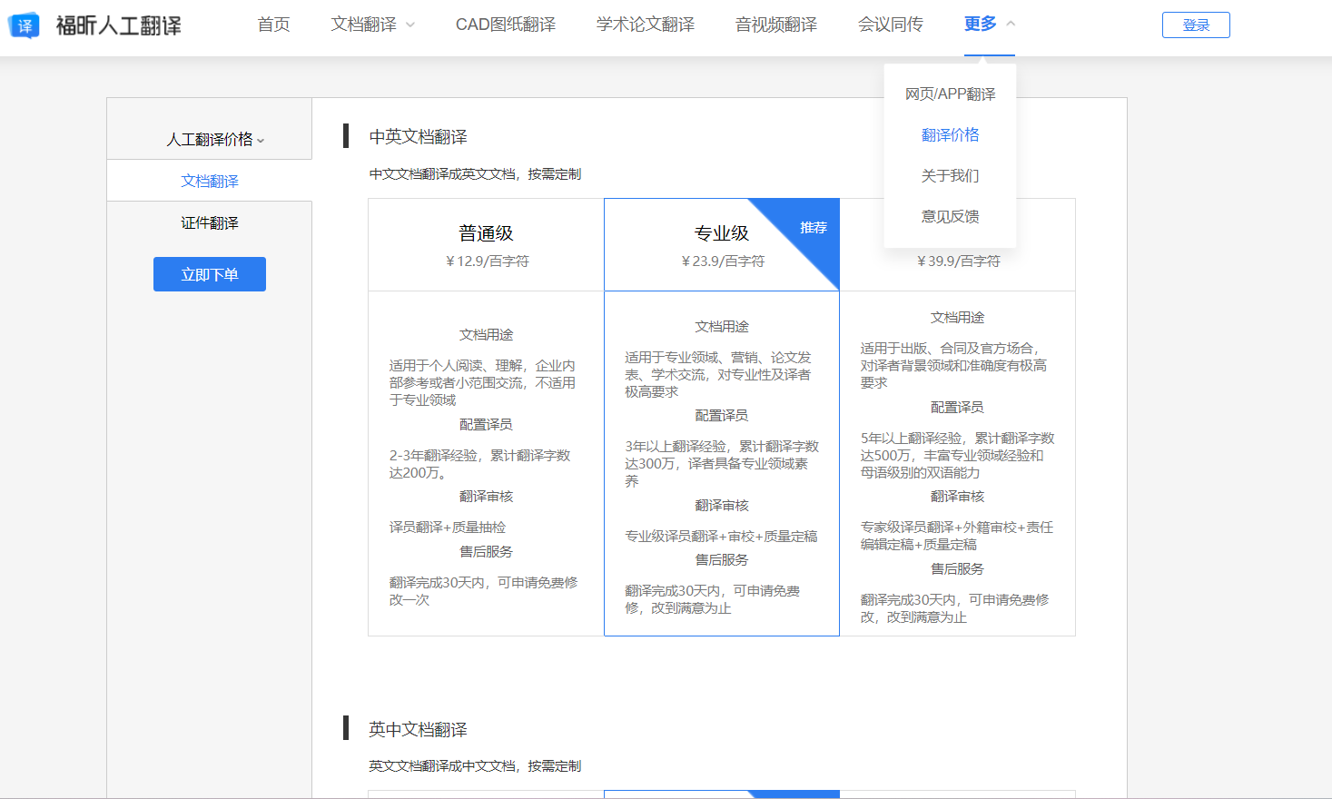Click 专家级译员翻译+外籍审校 text
Image resolution: width=1332 pixels, height=799 pixels.
pos(957,536)
